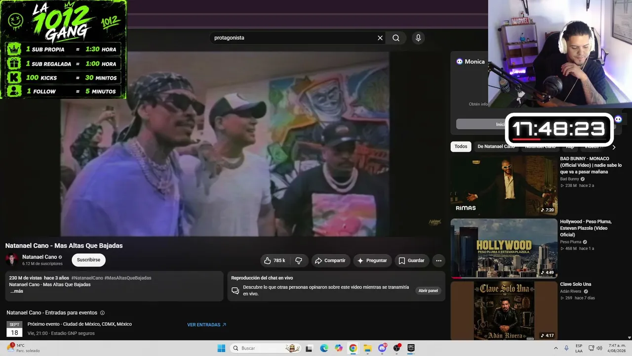This screenshot has height=356, width=632.
Task: Open the Adán Rivera channel name
Action: 570,291
